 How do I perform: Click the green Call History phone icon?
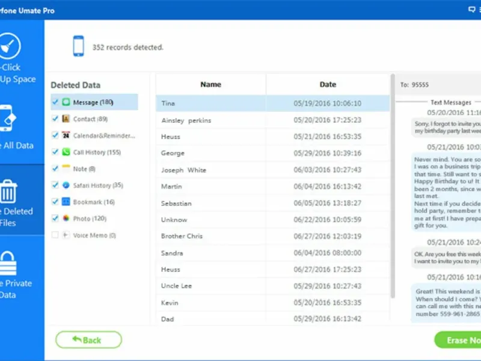coord(66,152)
